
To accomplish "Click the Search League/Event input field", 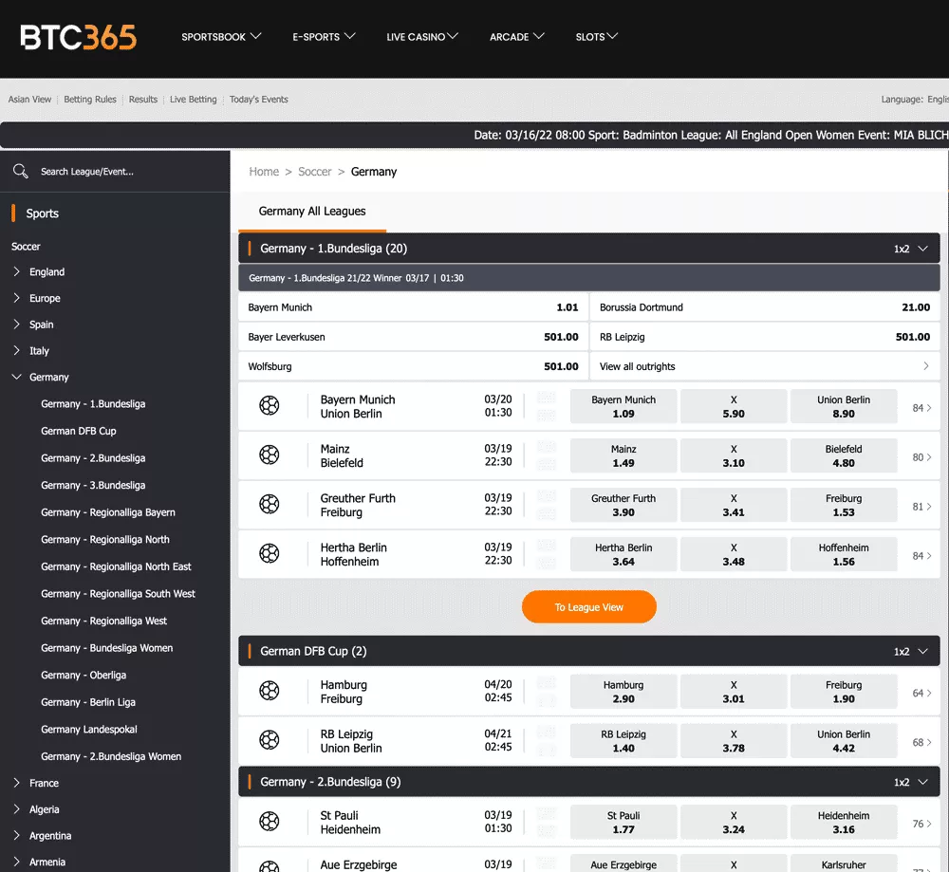I will 123,172.
